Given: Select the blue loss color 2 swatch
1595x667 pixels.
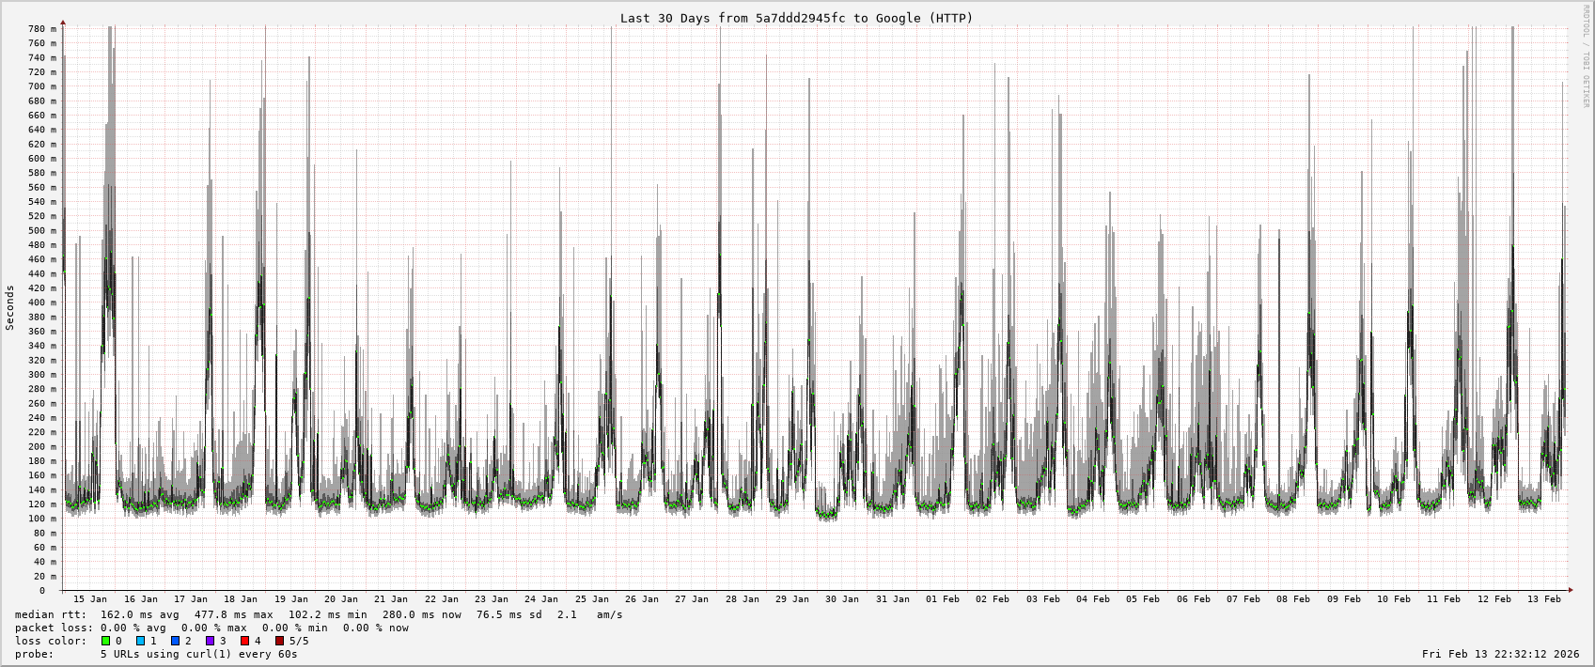Looking at the screenshot, I should tap(176, 641).
